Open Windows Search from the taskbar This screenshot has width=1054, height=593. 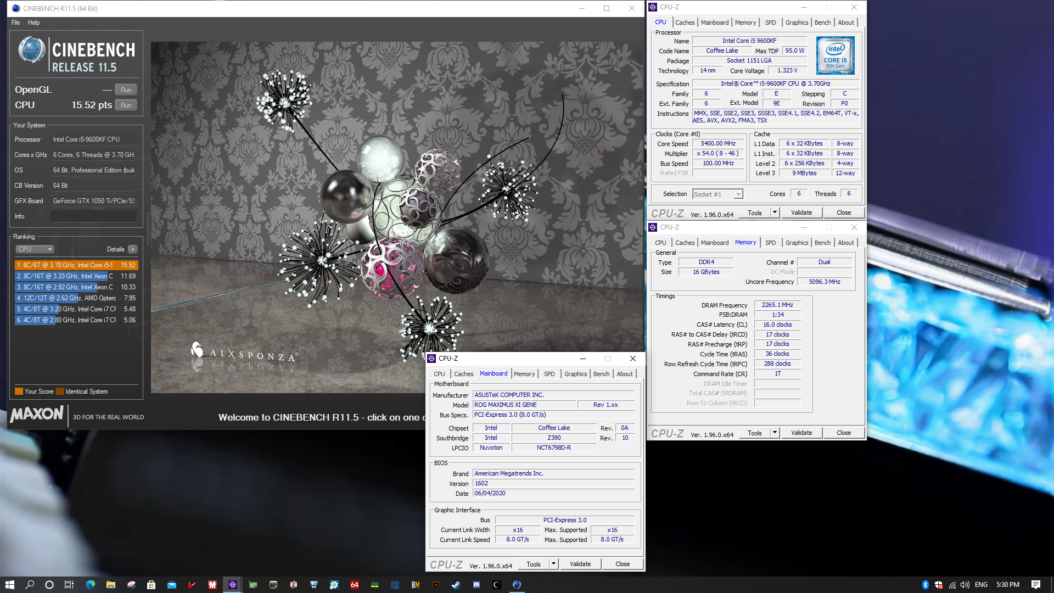coord(30,585)
